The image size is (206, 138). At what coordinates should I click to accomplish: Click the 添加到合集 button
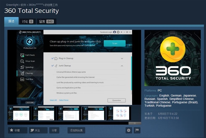pos(76,130)
